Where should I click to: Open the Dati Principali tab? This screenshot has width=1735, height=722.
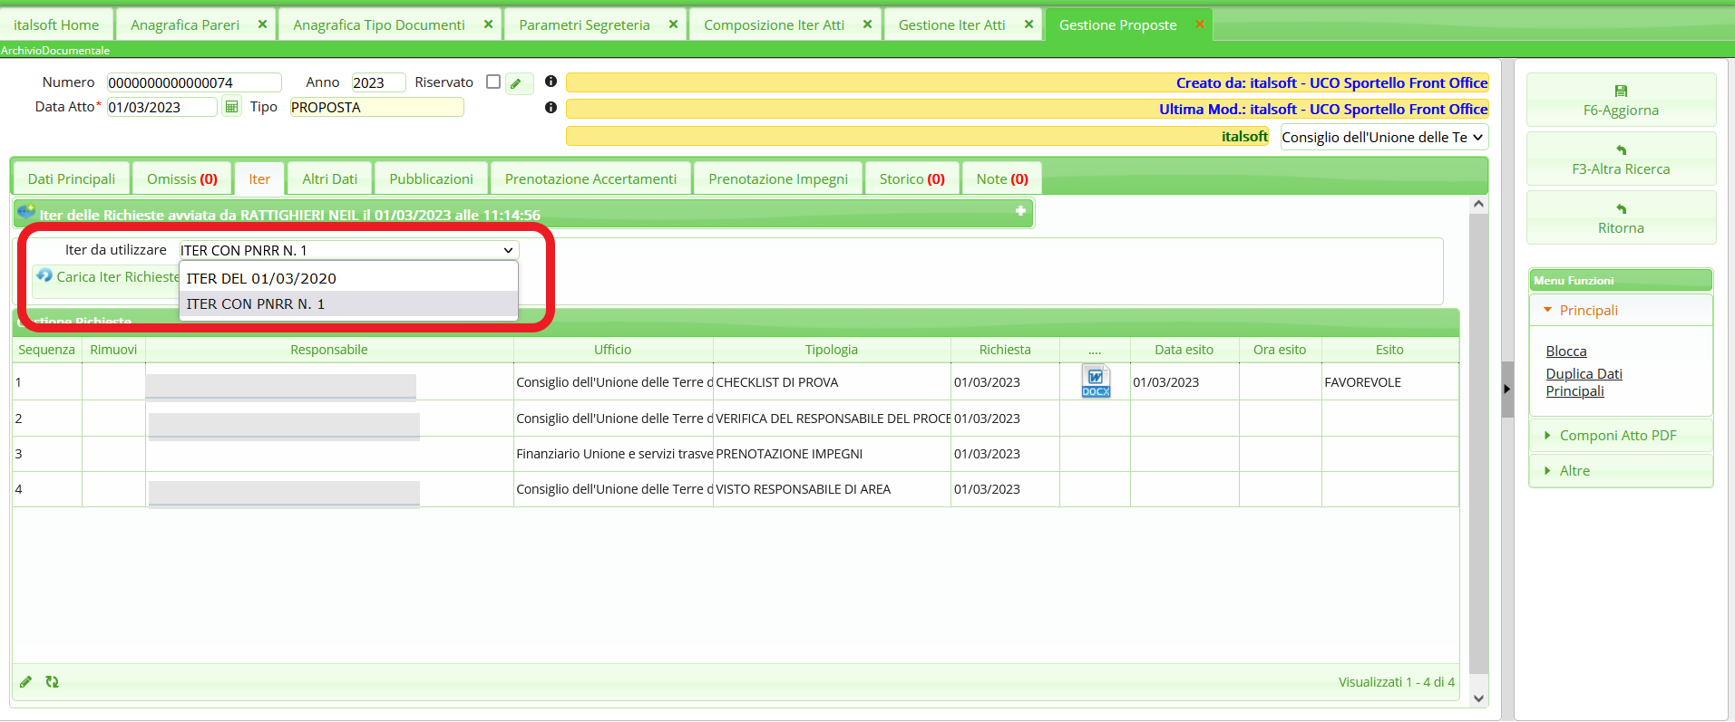point(72,179)
